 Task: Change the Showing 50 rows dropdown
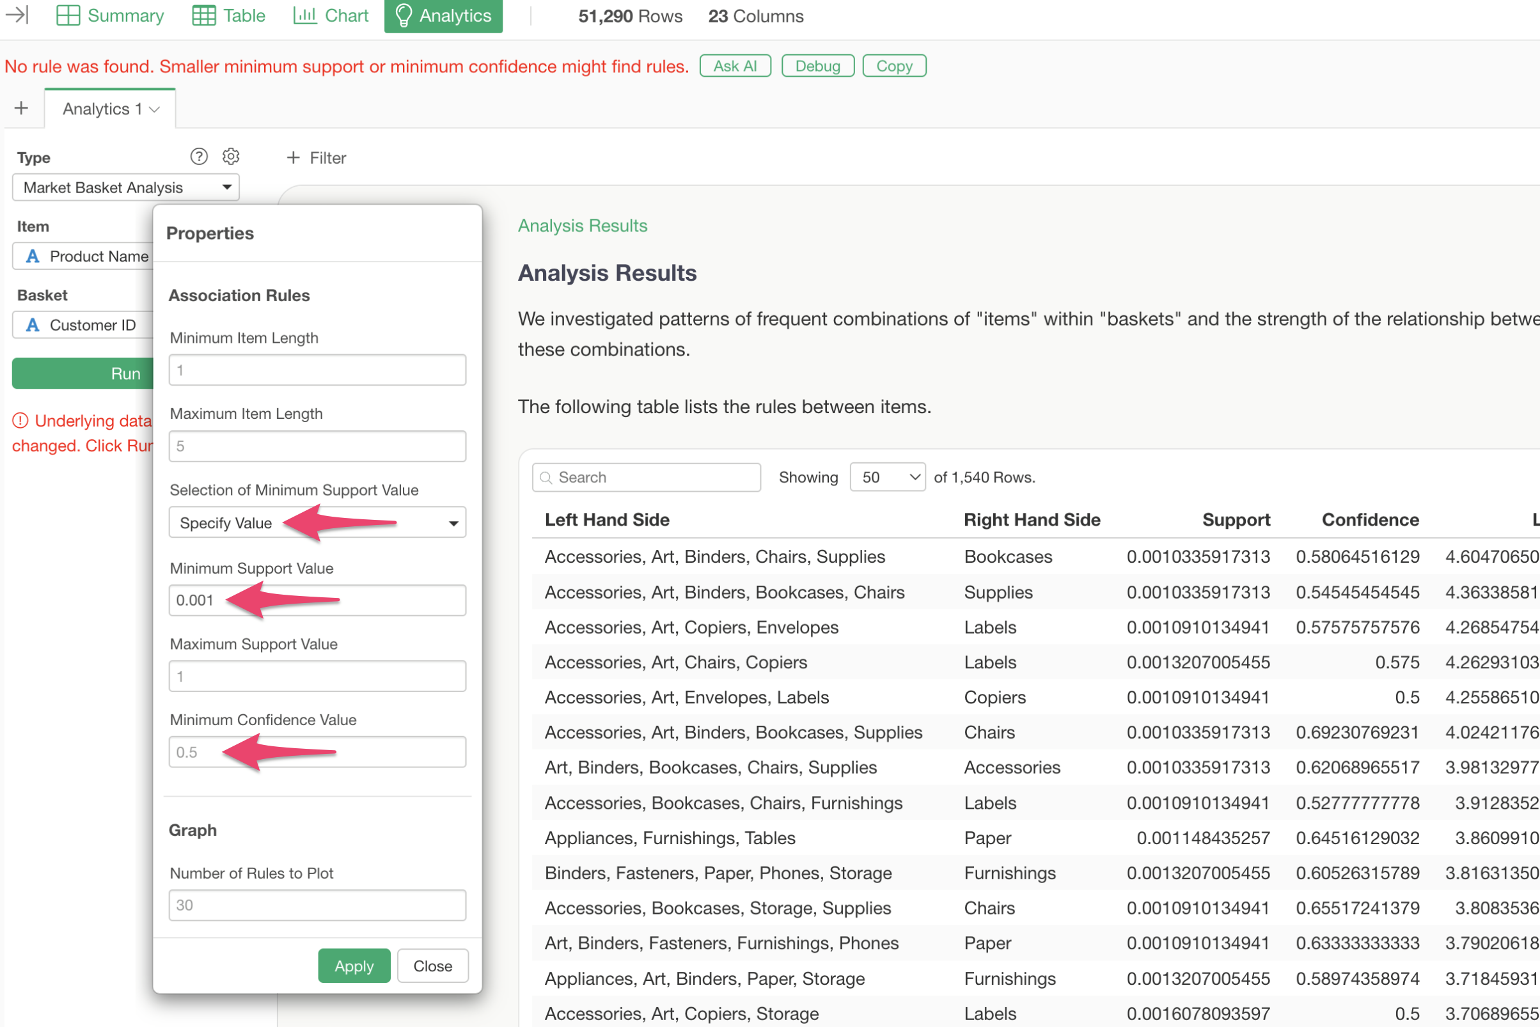point(887,477)
